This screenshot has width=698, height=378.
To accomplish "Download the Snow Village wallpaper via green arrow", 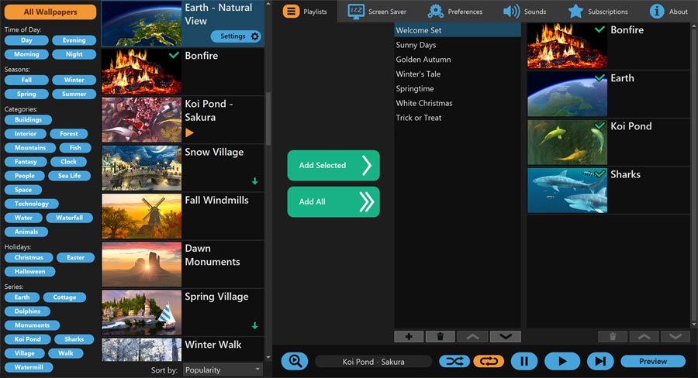I will pyautogui.click(x=254, y=181).
